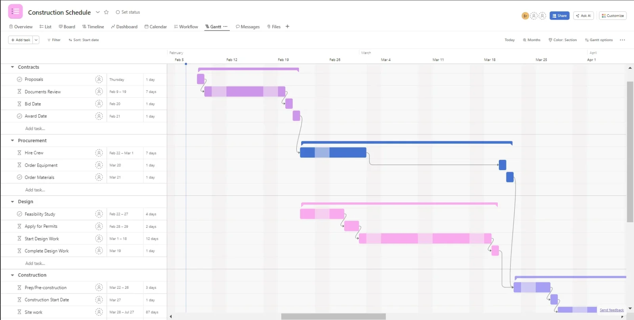Select the Documents Review Gantt bar

tap(245, 91)
